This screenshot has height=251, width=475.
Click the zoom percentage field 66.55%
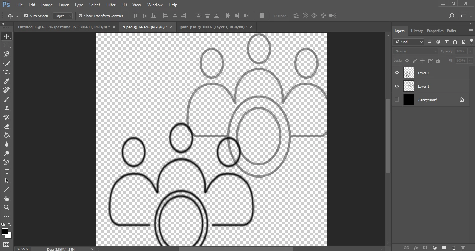pos(22,249)
